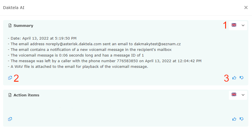
Task: Click the Daktela AI window title
Action: [14, 8]
